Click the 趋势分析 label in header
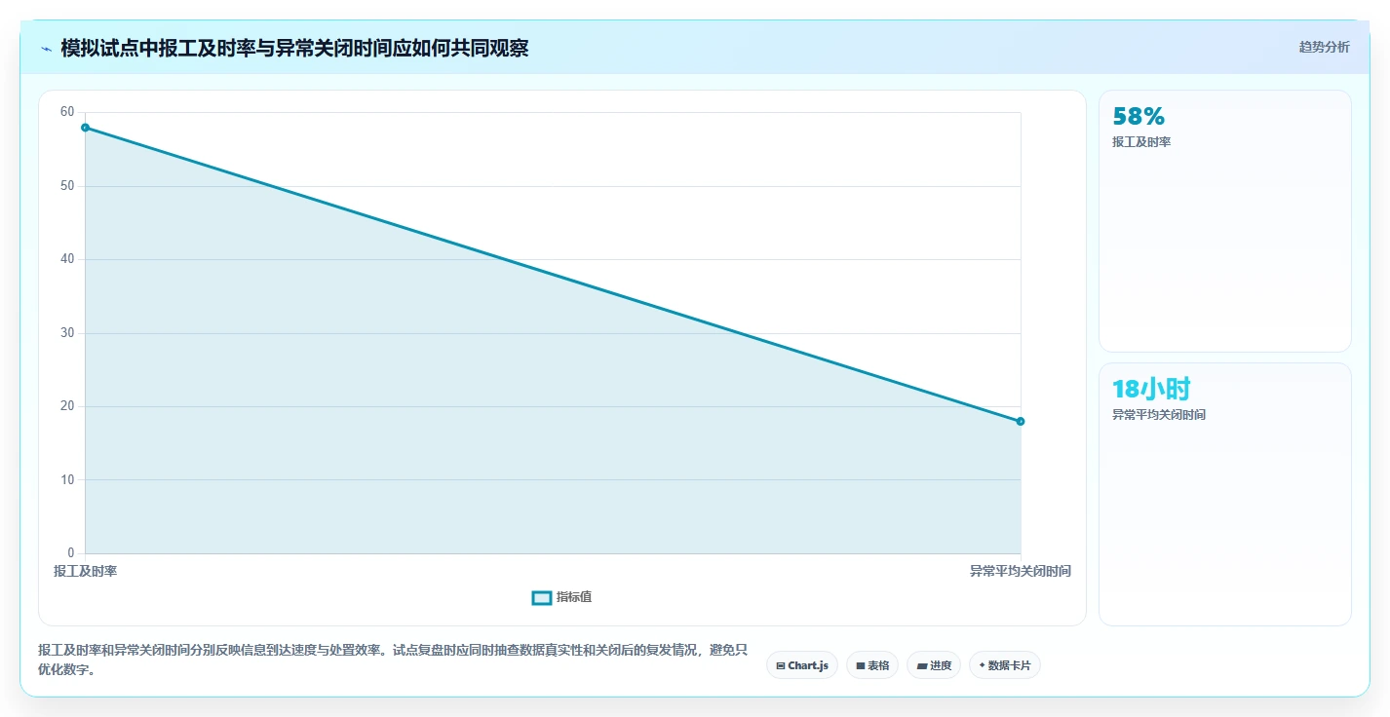Viewport: 1390px width, 717px height. tap(1324, 47)
